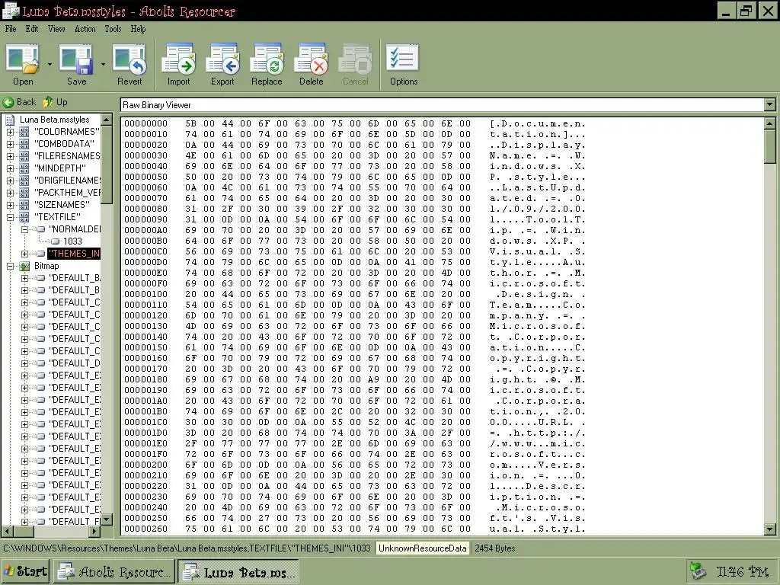The image size is (780, 585).
Task: Click the tree horizontal scroll-left arrow
Action: 7,531
